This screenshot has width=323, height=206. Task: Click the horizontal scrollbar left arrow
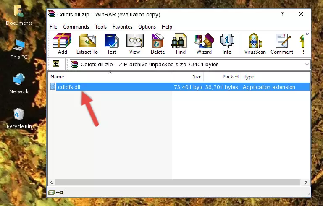coord(51,183)
